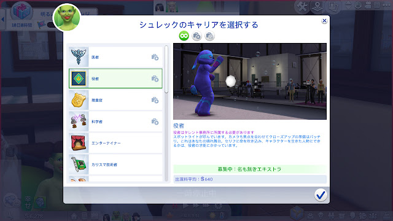Select the 医者 career row
The height and width of the screenshot is (221, 393).
coord(115,57)
